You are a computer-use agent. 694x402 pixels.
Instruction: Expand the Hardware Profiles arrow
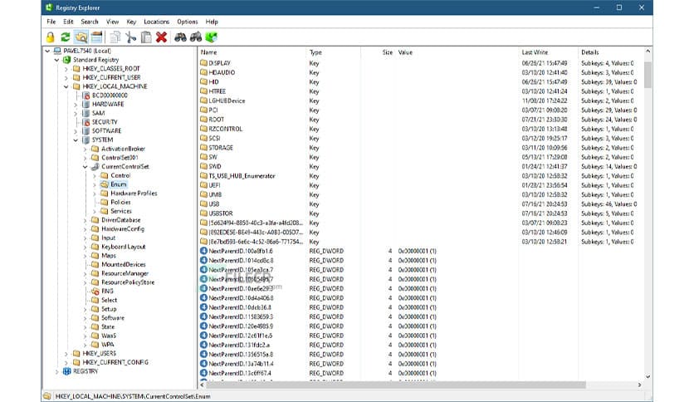tap(95, 194)
